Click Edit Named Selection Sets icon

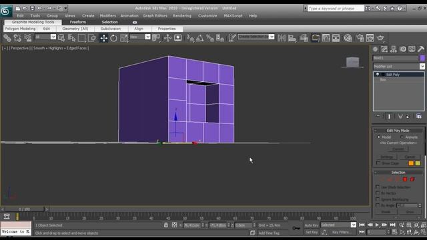232,38
